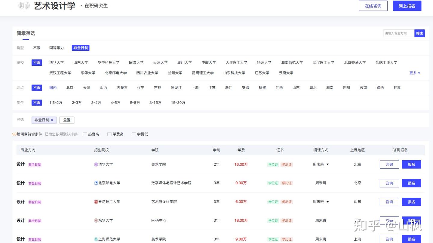Check the 热度高 sort checkbox
433x243 pixels.
[85, 134]
